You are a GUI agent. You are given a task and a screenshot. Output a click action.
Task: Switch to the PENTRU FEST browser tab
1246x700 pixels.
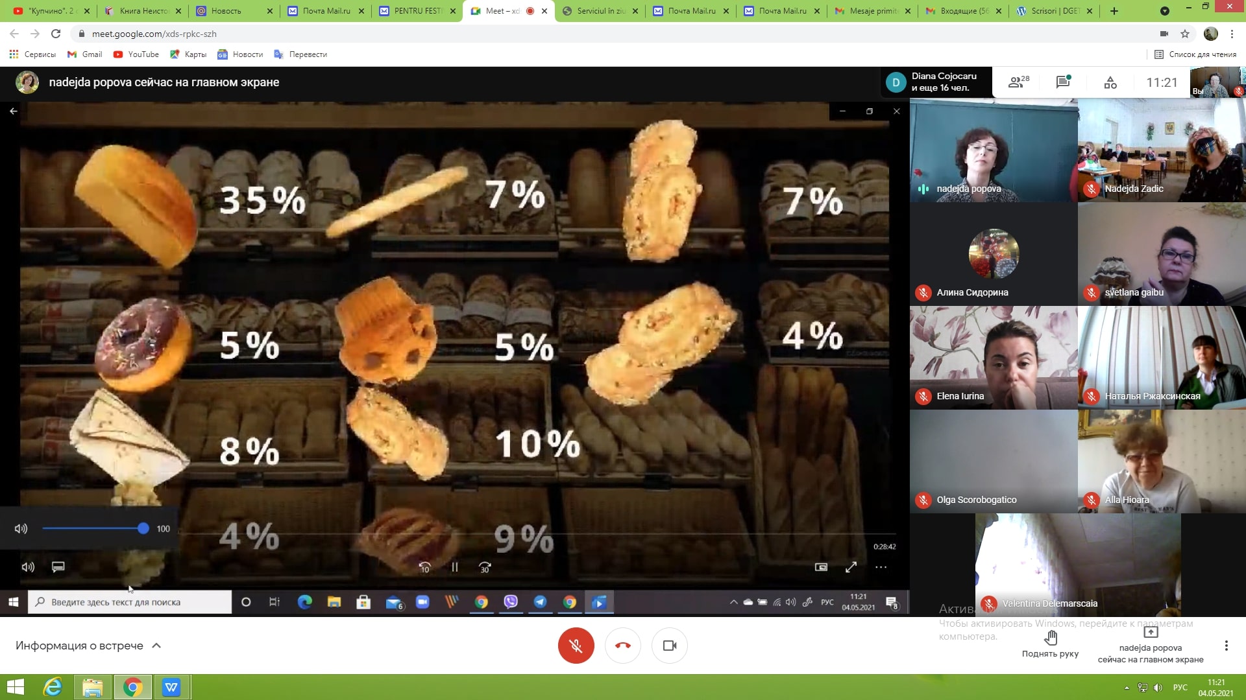pyautogui.click(x=417, y=11)
